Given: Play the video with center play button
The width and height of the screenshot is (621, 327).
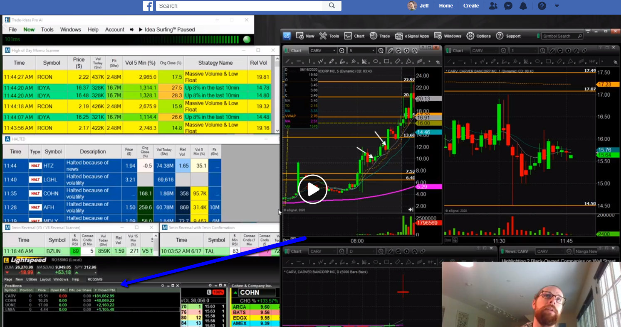Looking at the screenshot, I should [x=313, y=189].
